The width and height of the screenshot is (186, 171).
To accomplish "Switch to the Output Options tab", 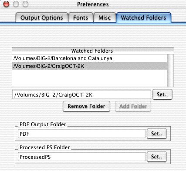I will tap(42, 17).
